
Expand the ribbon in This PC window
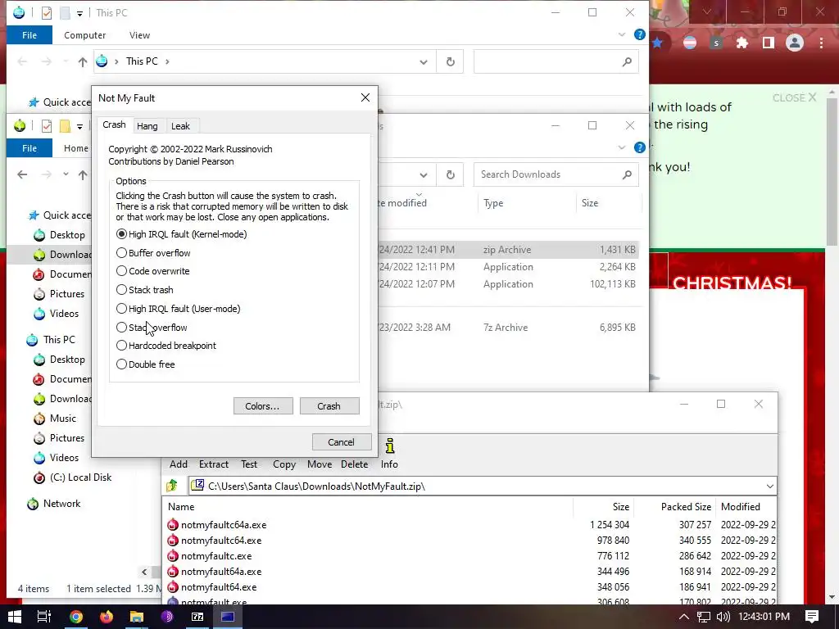pyautogui.click(x=622, y=34)
